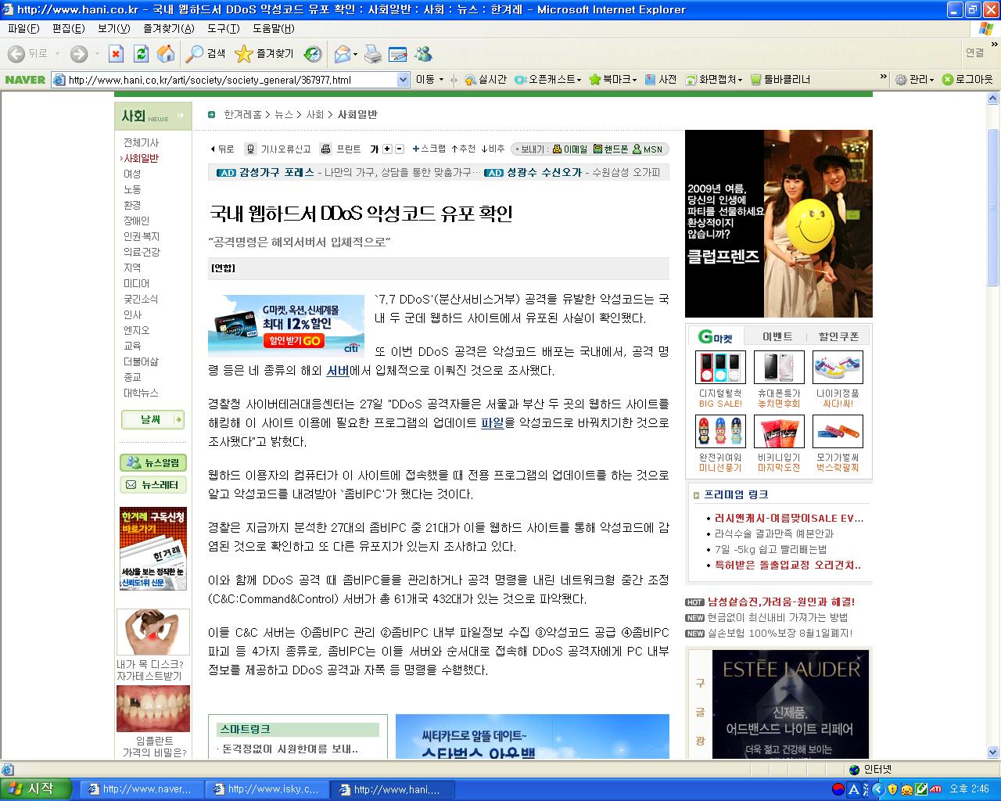Image resolution: width=1001 pixels, height=801 pixels.
Task: Expand the address bar URL dropdown
Action: 404,80
